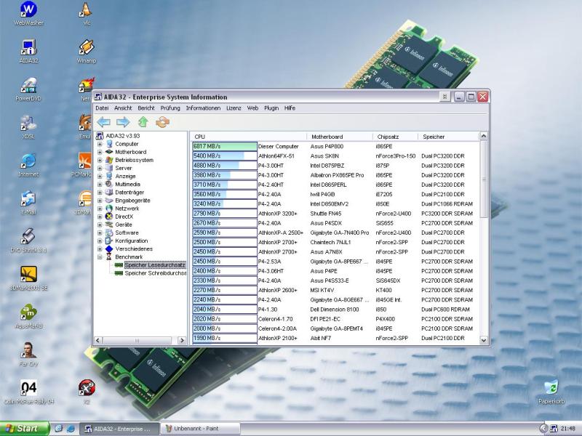
Task: Click the Athlon64FX-51 row text
Action: (276, 156)
